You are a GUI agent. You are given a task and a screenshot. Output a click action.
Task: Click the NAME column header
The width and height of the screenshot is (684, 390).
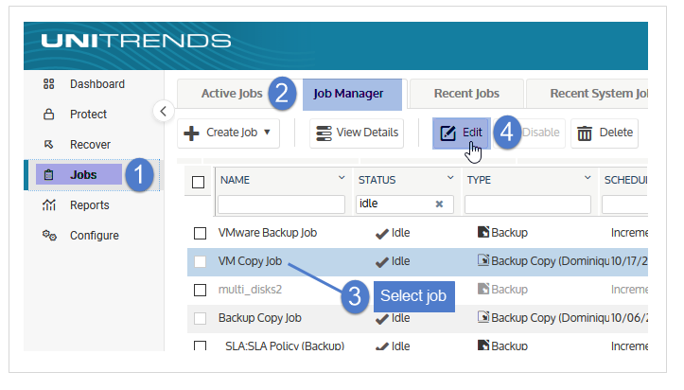235,180
